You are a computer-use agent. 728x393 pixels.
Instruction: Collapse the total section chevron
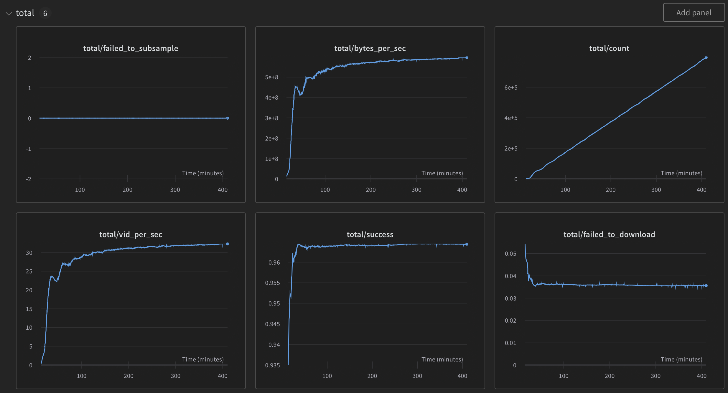tap(9, 14)
